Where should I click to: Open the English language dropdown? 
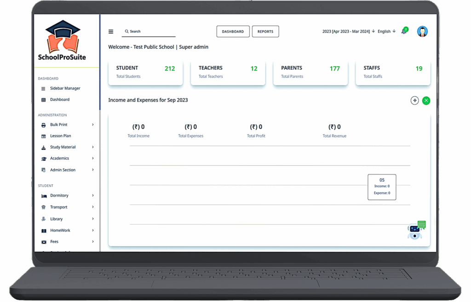(386, 31)
